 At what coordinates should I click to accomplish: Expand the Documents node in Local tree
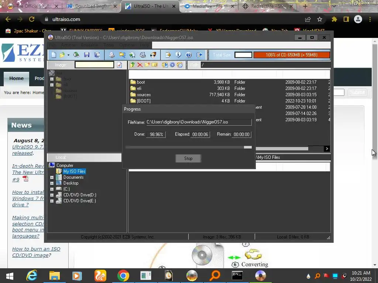52,177
